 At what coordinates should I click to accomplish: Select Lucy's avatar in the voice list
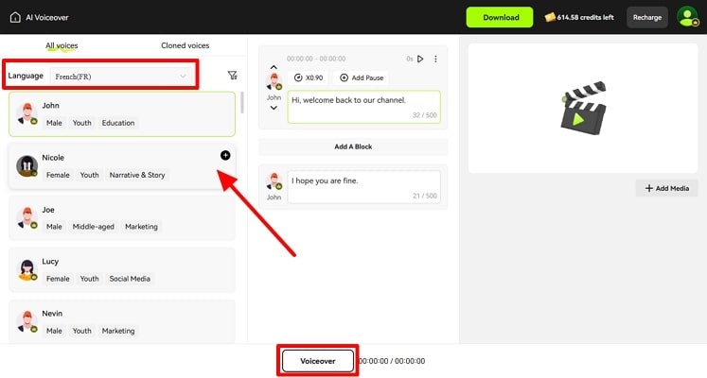click(x=27, y=269)
